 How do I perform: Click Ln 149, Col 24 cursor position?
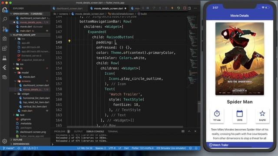pos(85,148)
